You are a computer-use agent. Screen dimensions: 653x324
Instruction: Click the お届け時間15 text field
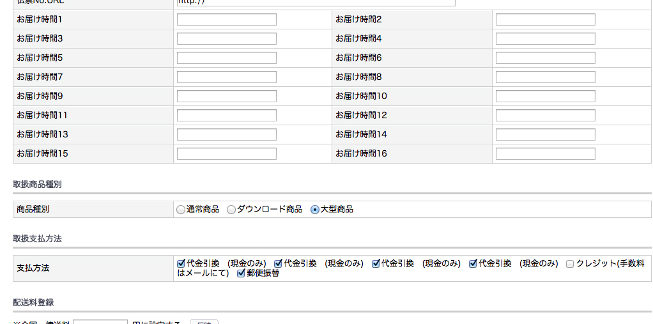[x=226, y=154]
